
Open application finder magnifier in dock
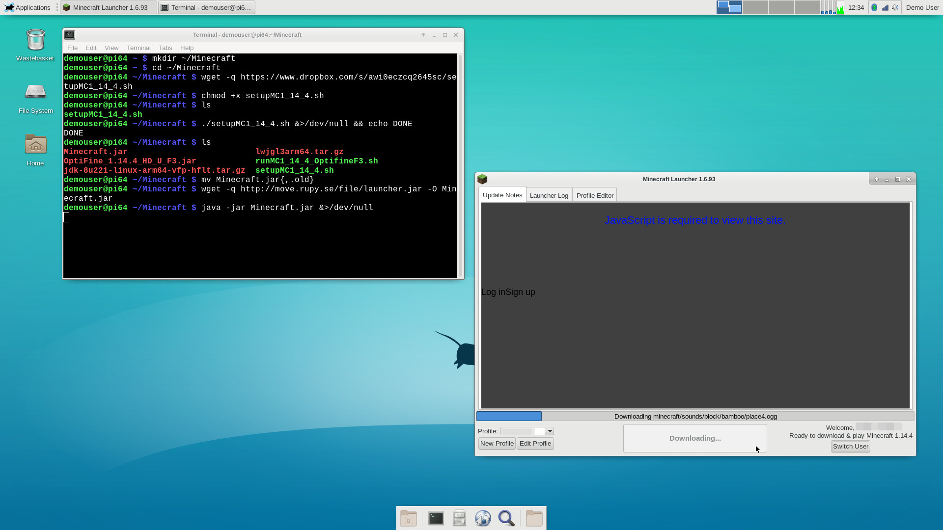(x=506, y=518)
